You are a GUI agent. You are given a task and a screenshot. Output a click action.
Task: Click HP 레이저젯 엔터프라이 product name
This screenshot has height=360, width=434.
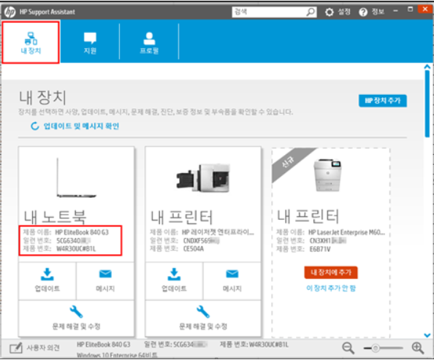[x=218, y=232]
